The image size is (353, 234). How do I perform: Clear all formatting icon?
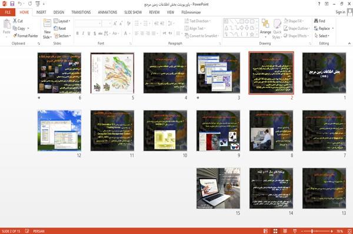[128, 23]
